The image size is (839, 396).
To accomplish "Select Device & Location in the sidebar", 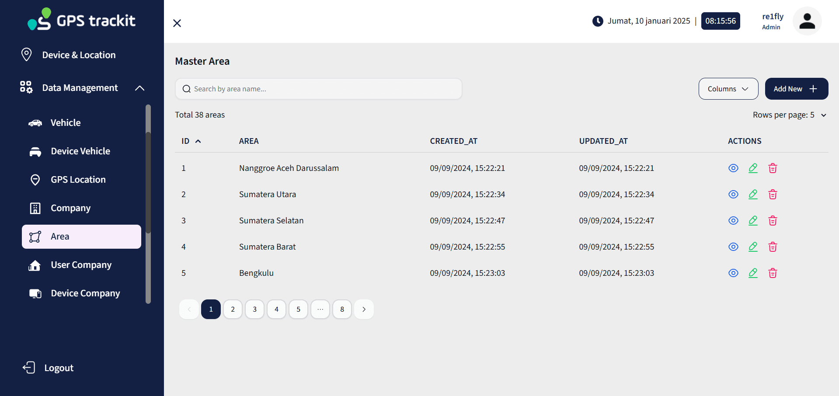I will coord(79,55).
